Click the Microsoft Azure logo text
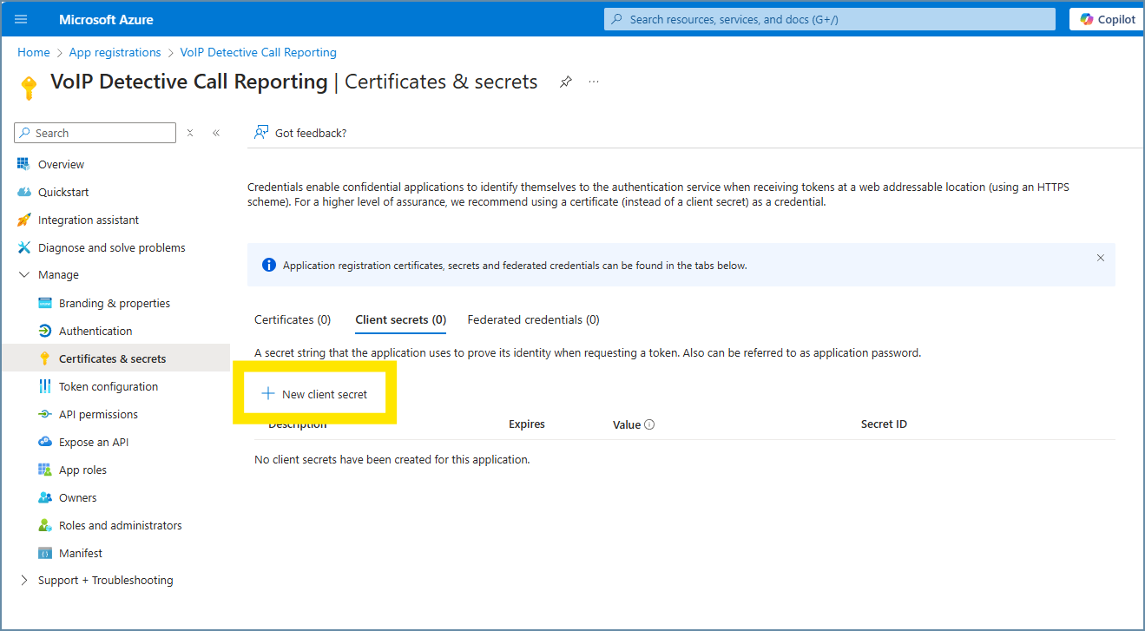The width and height of the screenshot is (1145, 631). (106, 19)
